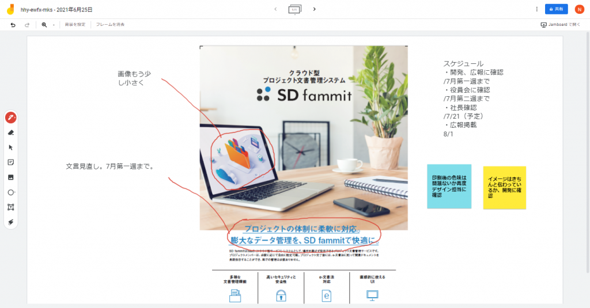Click the 役員会に確認 schedule line
The width and height of the screenshot is (590, 308).
click(467, 90)
